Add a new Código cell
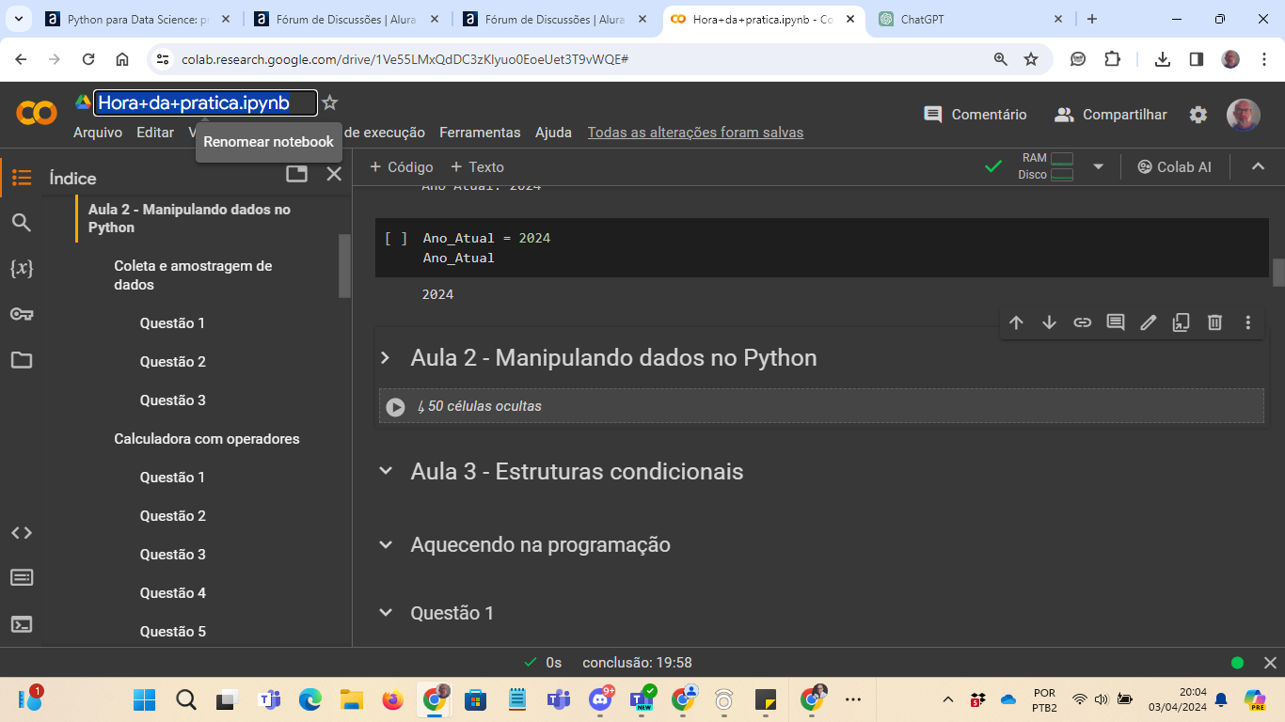Image resolution: width=1285 pixels, height=722 pixels. [x=401, y=166]
